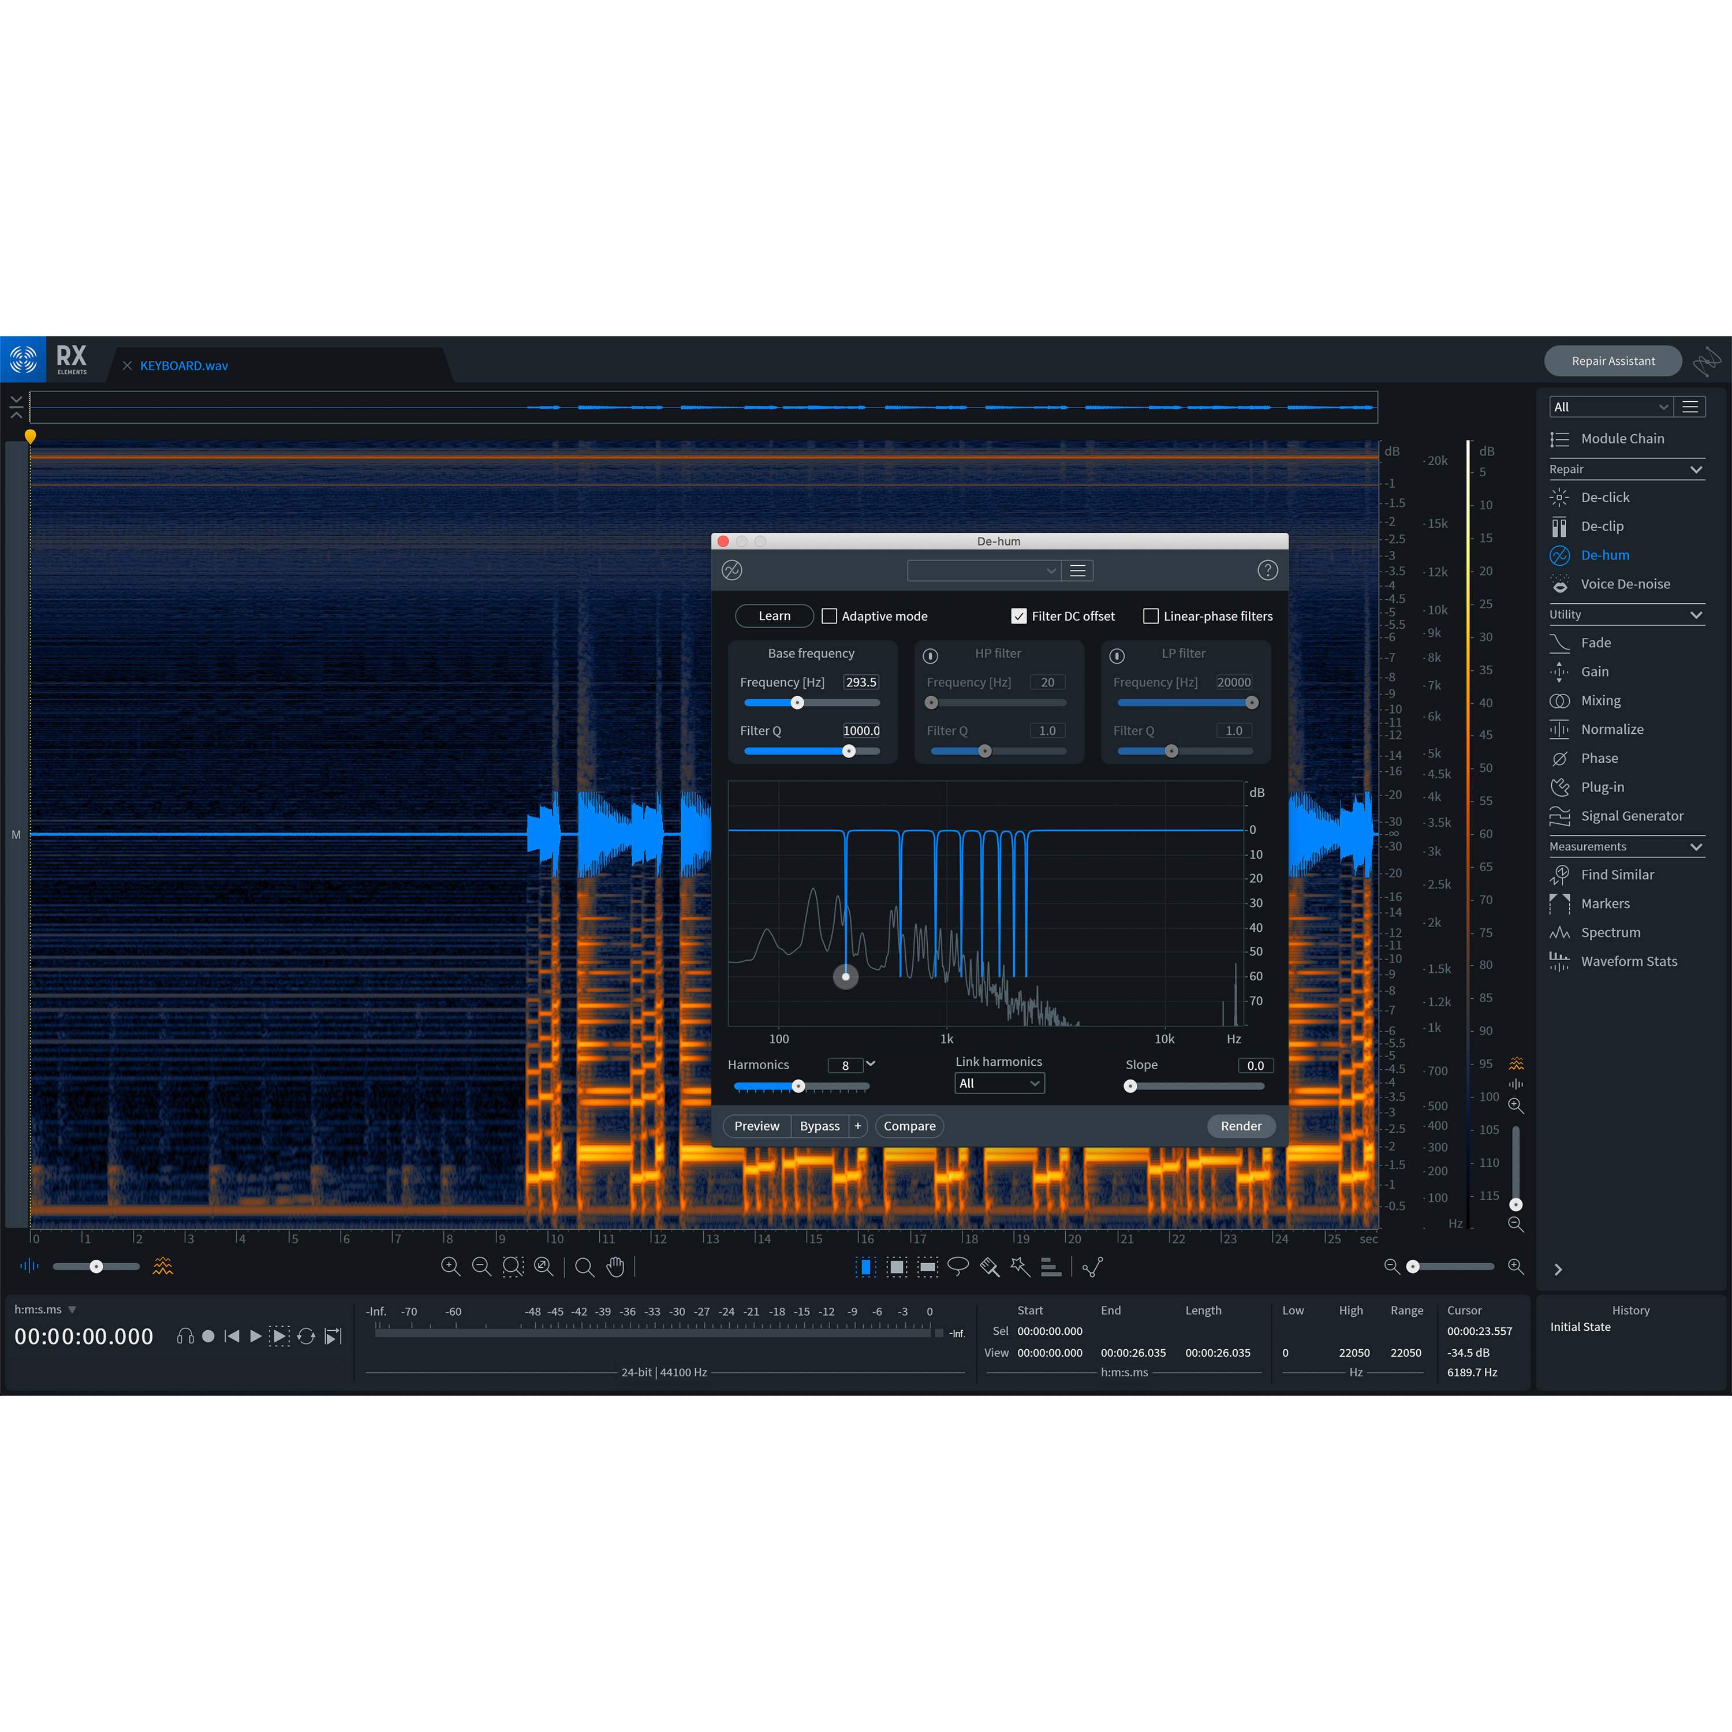Image resolution: width=1732 pixels, height=1732 pixels.
Task: Select the Lasso selection tool
Action: pos(958,1267)
